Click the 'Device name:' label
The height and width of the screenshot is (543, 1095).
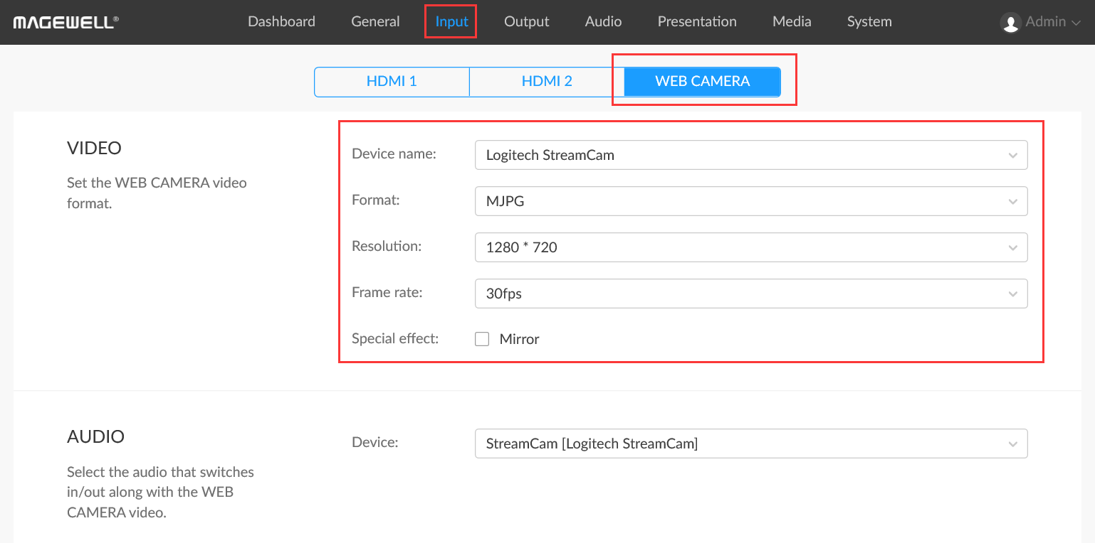click(394, 154)
